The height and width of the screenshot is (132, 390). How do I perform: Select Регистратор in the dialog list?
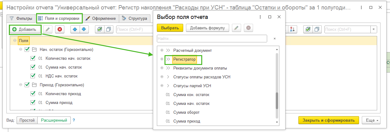click(x=184, y=59)
